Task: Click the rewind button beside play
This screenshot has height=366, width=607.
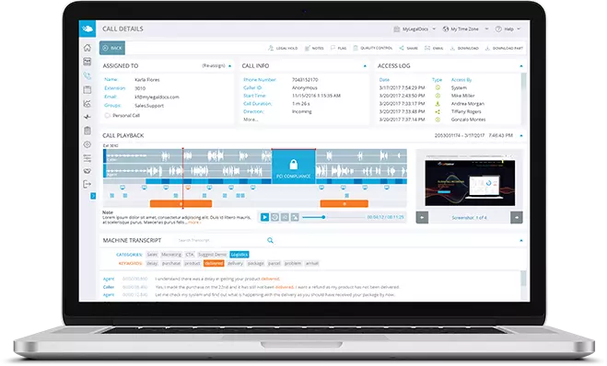Action: click(x=274, y=217)
